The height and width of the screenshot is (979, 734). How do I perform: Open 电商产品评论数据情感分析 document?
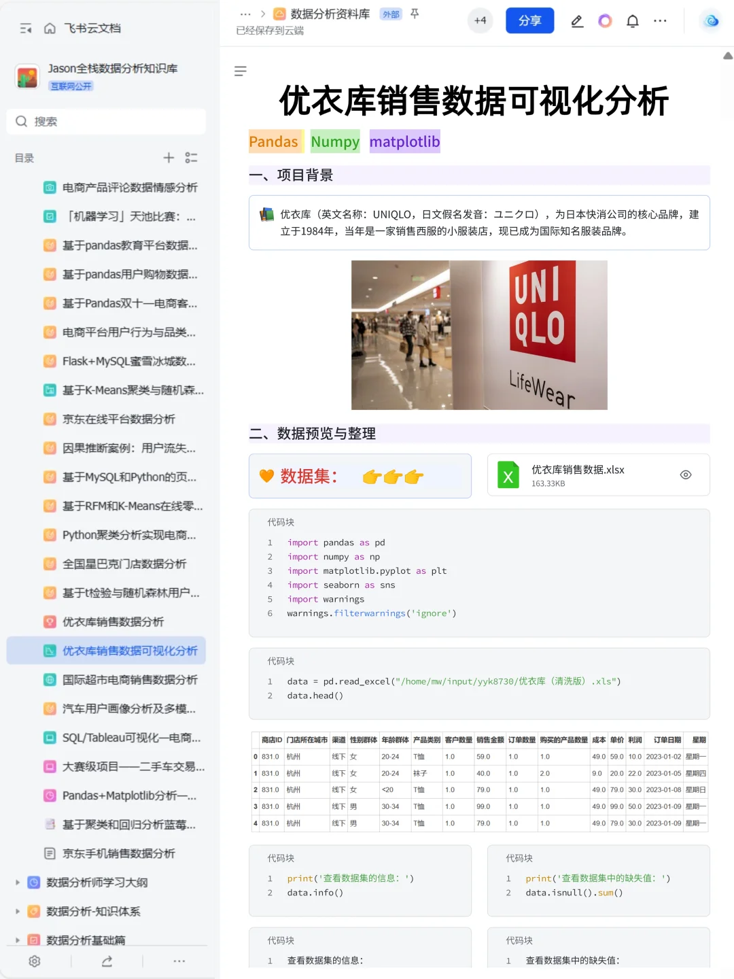pos(130,188)
